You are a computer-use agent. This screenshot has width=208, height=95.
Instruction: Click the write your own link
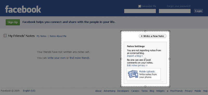56,58
